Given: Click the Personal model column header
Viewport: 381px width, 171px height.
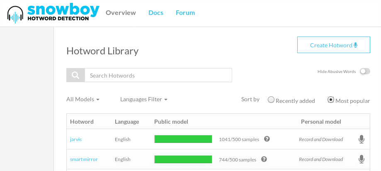Looking at the screenshot, I should [x=321, y=122].
